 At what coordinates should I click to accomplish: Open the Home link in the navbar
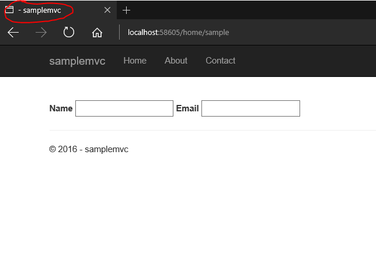(x=135, y=61)
